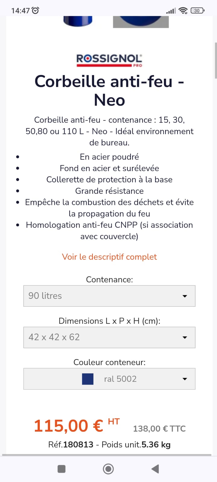Tap the alarm clock status icon

[36, 11]
